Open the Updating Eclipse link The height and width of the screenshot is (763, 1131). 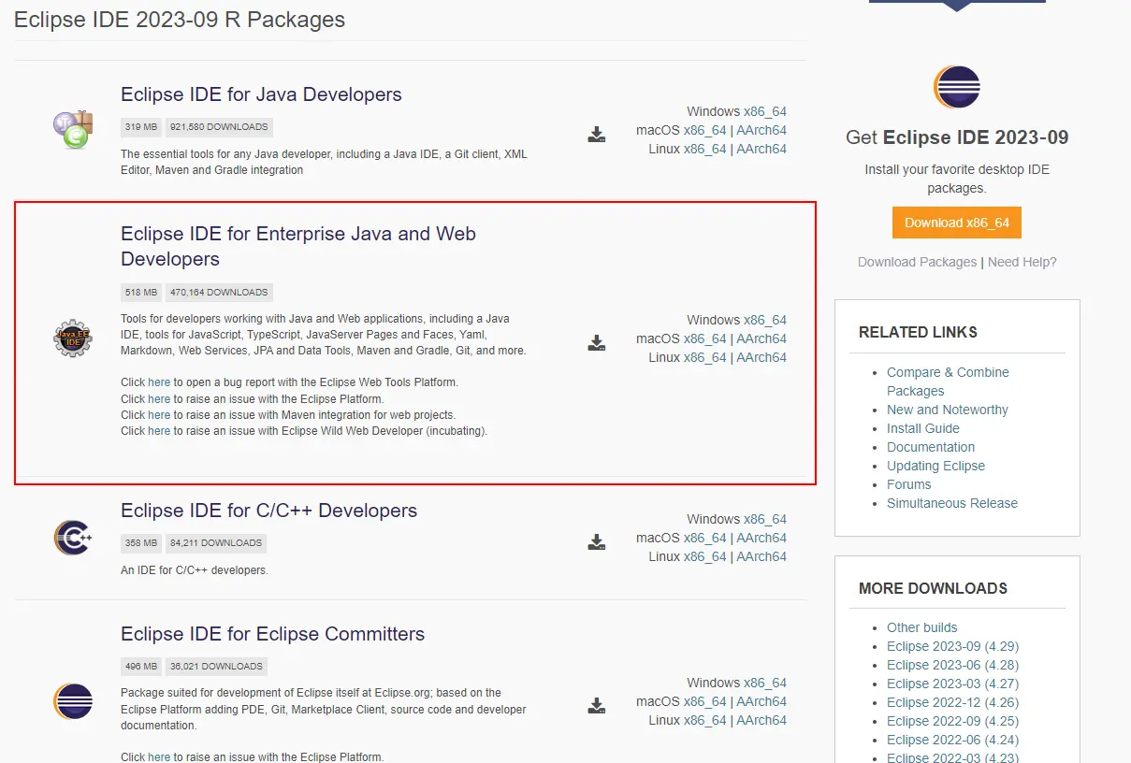pos(935,466)
